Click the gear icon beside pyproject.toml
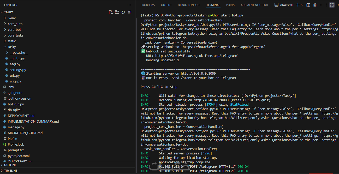339x174 pixels. coord(5,156)
